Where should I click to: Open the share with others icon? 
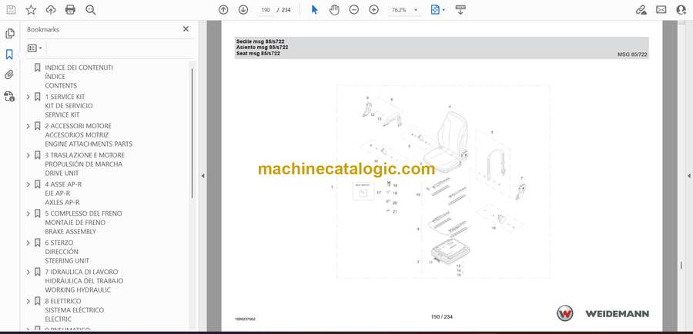click(681, 10)
